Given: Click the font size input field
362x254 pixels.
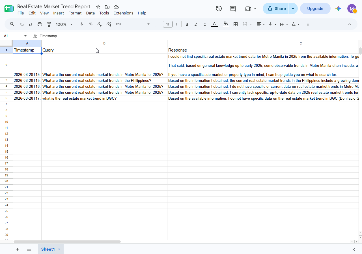Looking at the screenshot, I should pos(168,24).
